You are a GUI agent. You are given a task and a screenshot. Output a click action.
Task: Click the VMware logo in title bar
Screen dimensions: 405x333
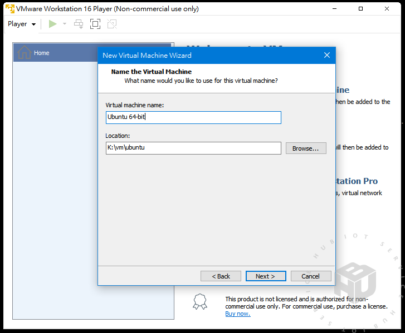coord(10,8)
